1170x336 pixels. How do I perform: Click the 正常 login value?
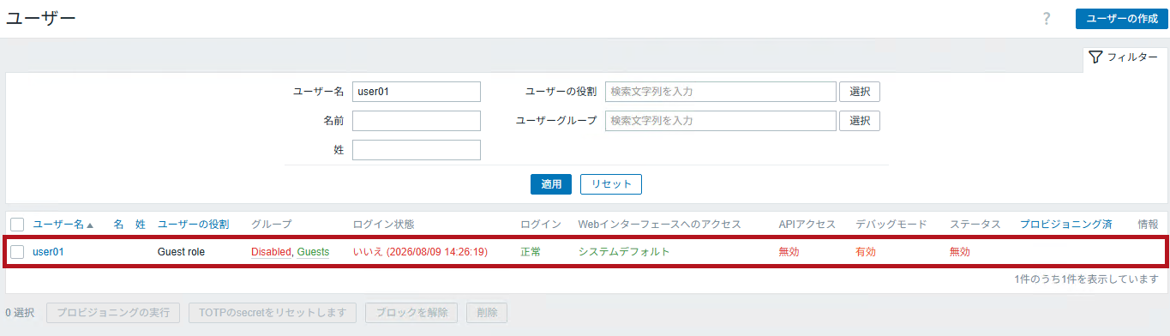(531, 252)
